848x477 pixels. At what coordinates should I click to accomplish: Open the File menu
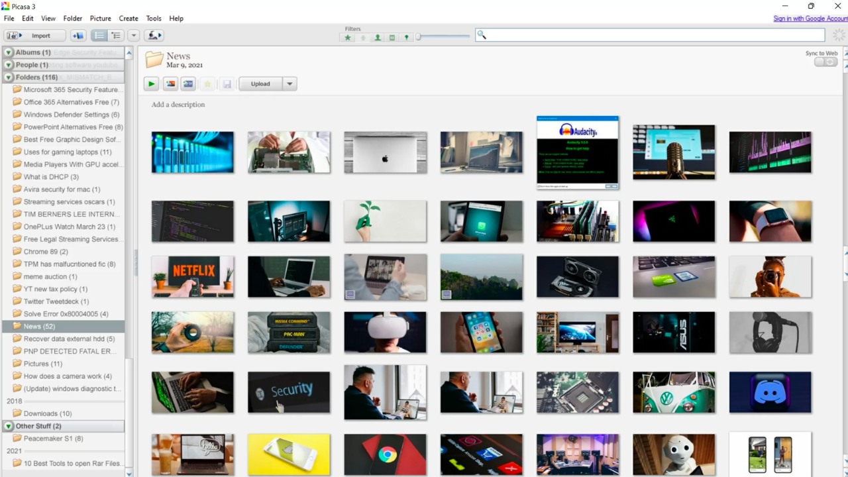[x=9, y=19]
